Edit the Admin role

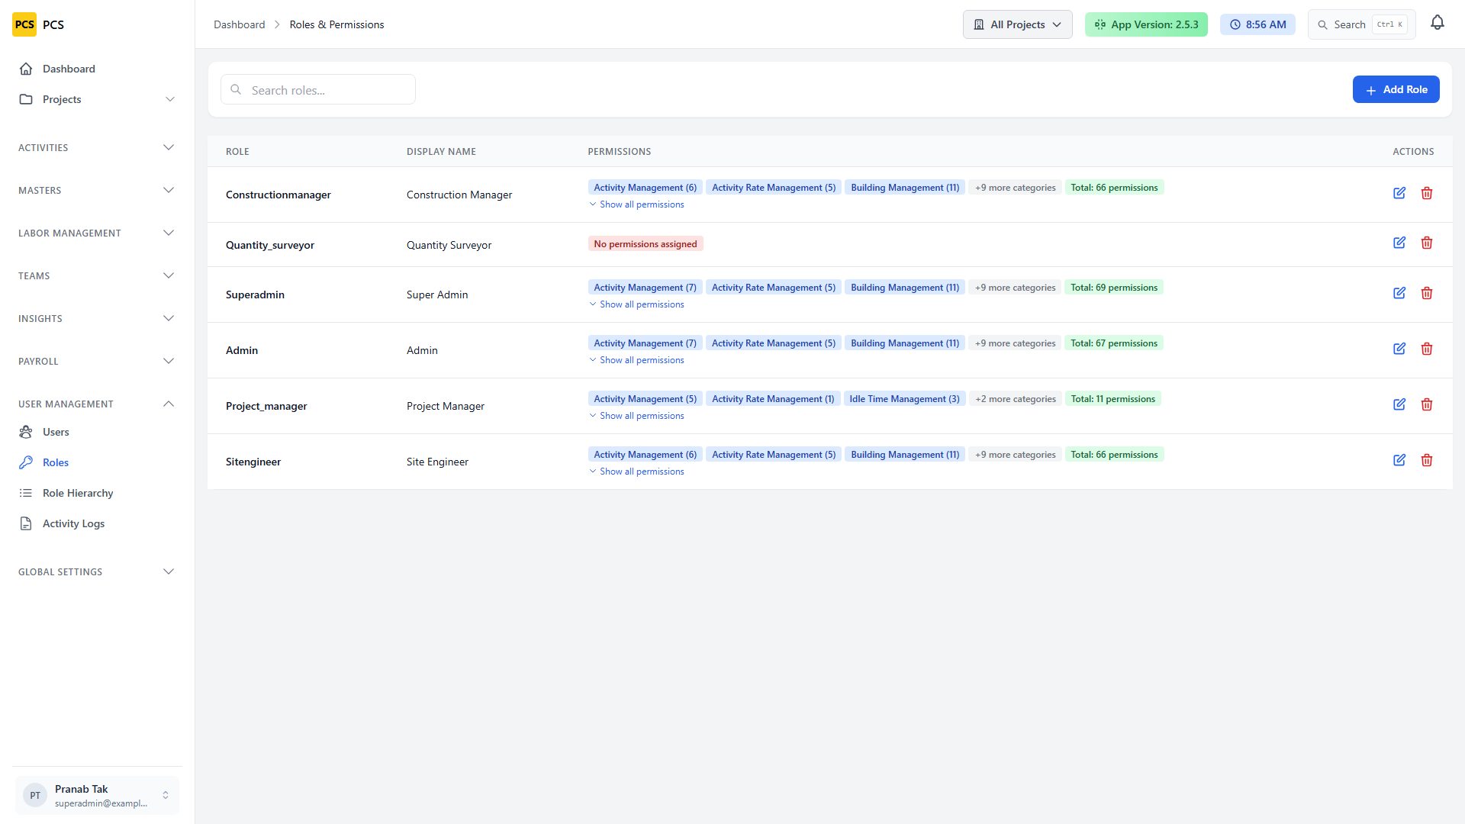pos(1399,349)
